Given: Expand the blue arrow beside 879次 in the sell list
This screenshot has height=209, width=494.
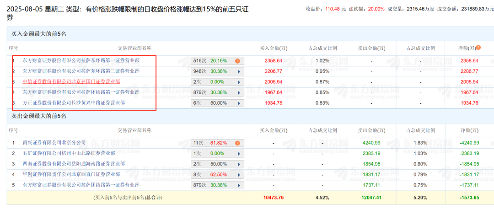Looking at the screenshot, I should click(x=239, y=185).
